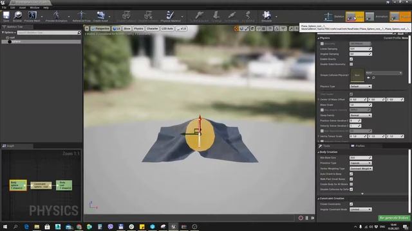
Task: Click the Enable Collision icon
Action: pyautogui.click(x=126, y=15)
